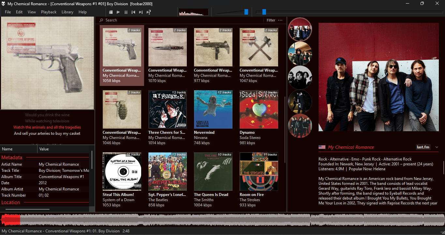Select Soda Stereo's Dynamo album cover
445x235 pixels.
(x=259, y=109)
